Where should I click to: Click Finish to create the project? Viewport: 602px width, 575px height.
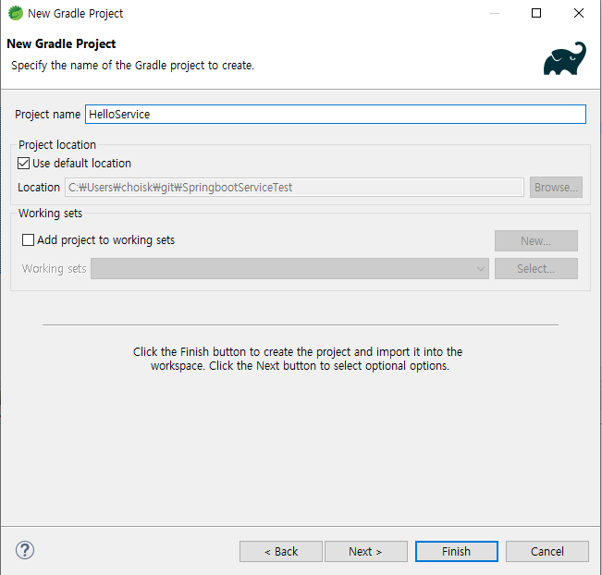pos(457,552)
